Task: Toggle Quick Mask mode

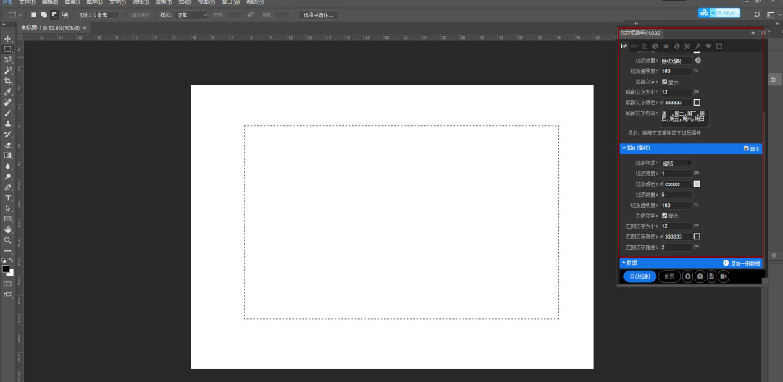Action: click(x=8, y=284)
